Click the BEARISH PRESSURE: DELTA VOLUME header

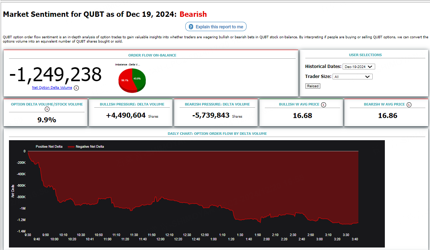(x=217, y=104)
